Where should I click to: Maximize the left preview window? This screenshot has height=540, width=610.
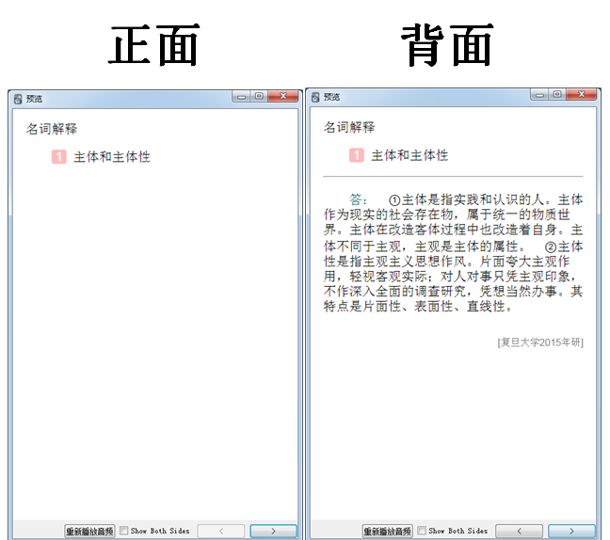point(259,96)
